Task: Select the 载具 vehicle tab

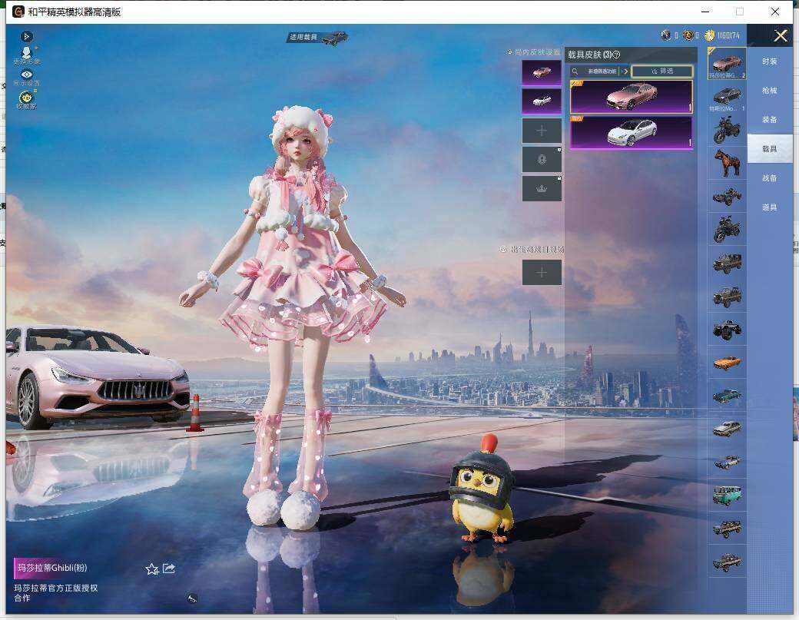Action: point(770,149)
